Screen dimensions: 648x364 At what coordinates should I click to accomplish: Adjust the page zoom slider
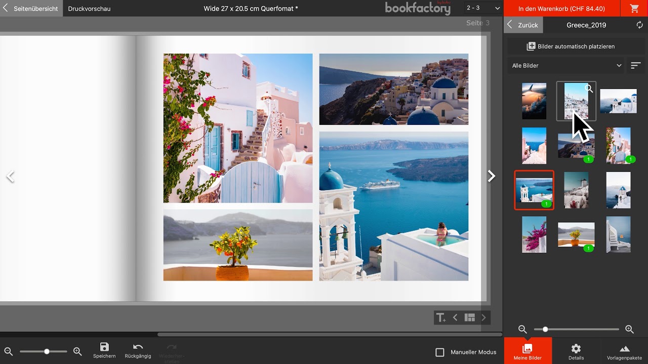(x=43, y=351)
